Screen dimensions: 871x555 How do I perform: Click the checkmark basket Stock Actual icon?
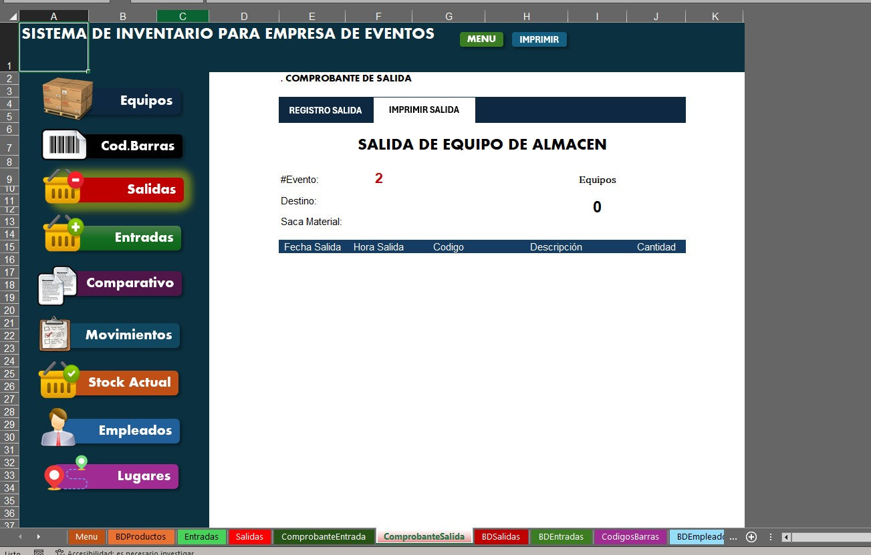coord(59,381)
